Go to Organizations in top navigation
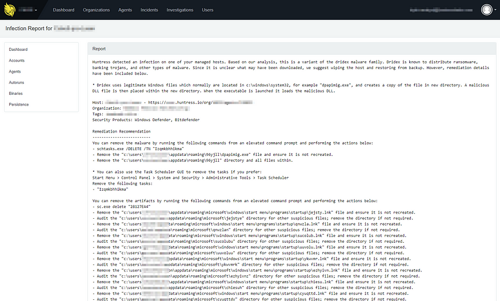 tap(97, 10)
